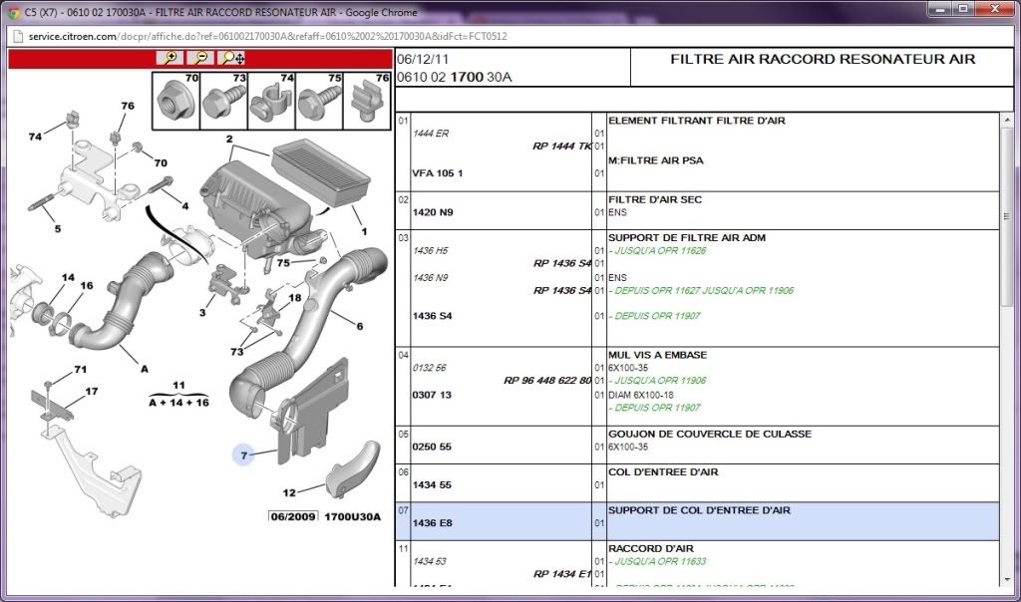Click part number 1436 E8
Screen dimensions: 1021x602
432,523
